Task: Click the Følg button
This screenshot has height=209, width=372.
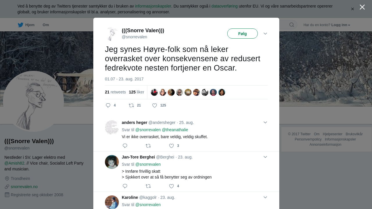Action: 242,34
